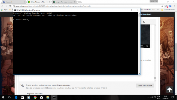Open the Action Center notifications icon
Screen dimensions: 177x100
pos(173,97)
